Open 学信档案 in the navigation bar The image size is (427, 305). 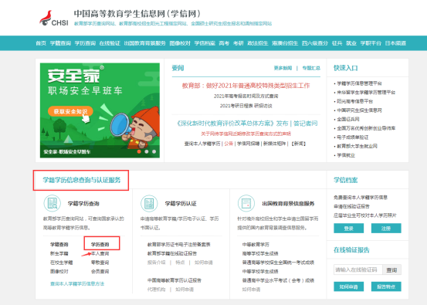(205, 43)
